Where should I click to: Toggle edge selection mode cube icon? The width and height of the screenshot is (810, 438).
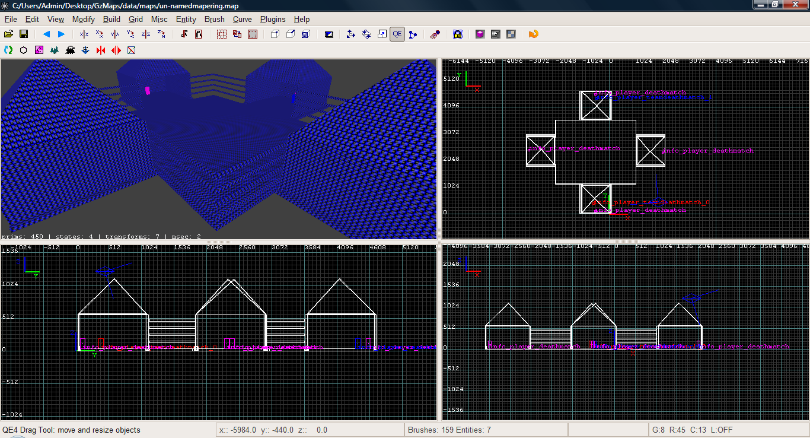291,34
